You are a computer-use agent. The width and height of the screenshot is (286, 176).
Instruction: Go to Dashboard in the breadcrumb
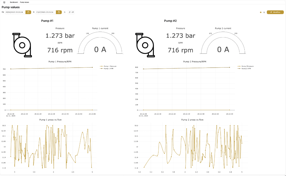pyautogui.click(x=14, y=2)
